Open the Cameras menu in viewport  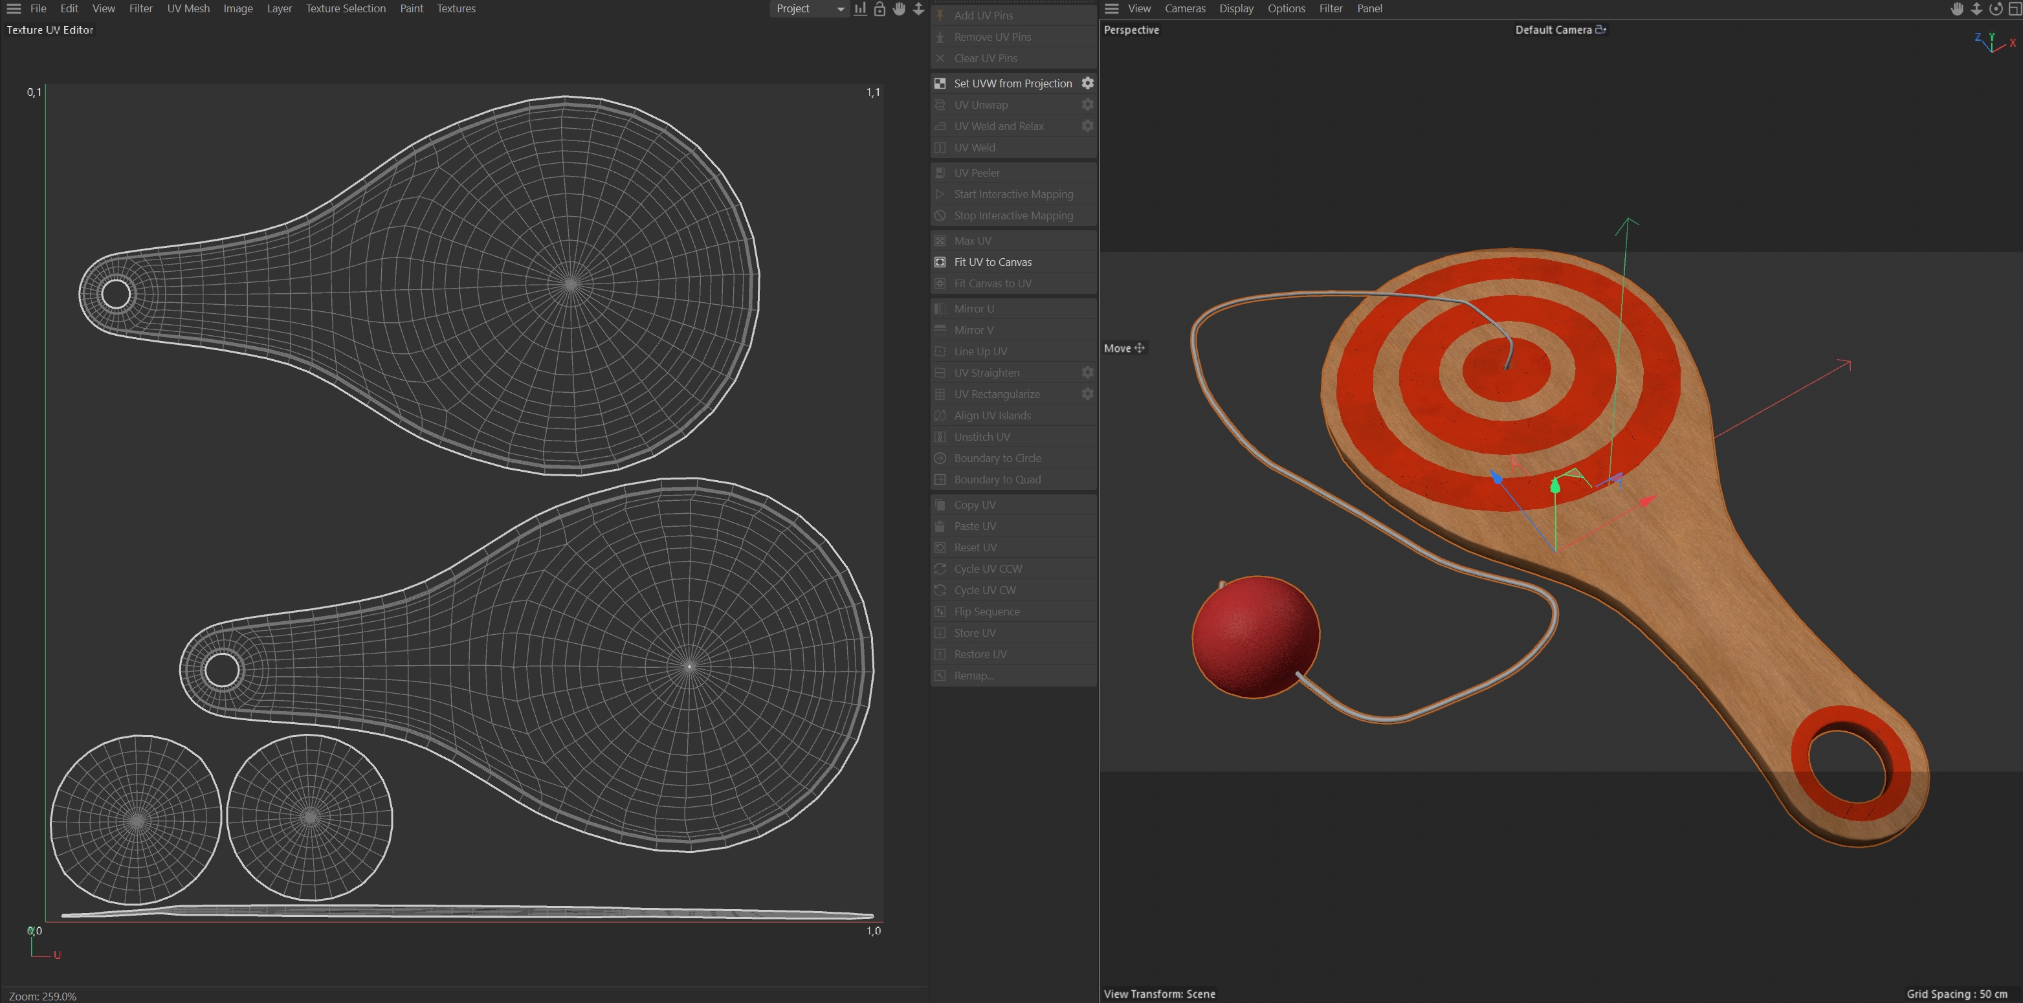(1184, 8)
